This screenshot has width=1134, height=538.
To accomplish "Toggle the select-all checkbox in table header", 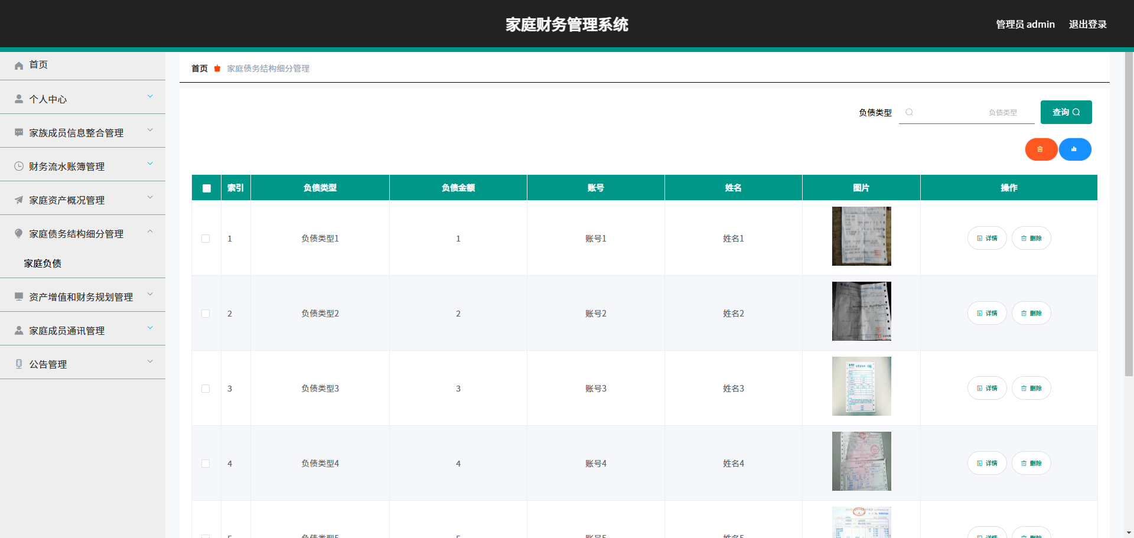I will (x=206, y=188).
